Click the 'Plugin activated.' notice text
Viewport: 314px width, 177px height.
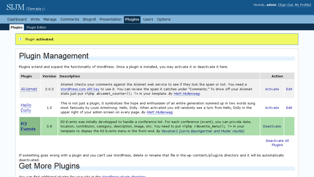pyautogui.click(x=40, y=39)
